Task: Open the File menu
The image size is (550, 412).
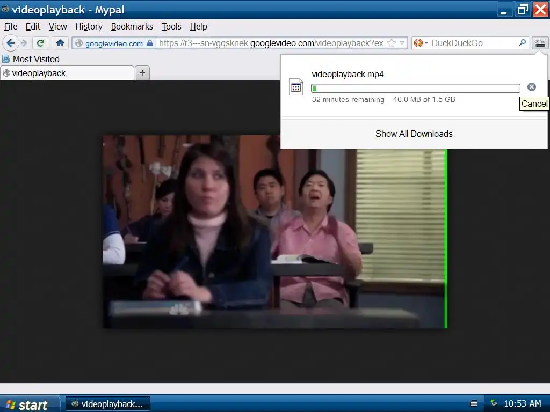Action: (x=11, y=27)
